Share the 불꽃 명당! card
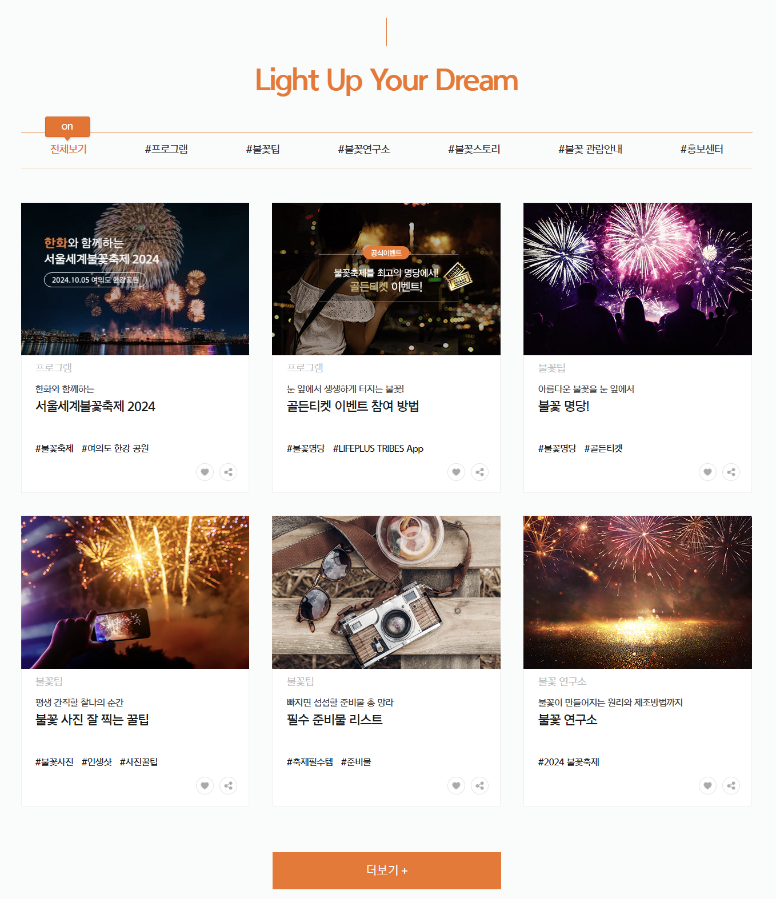This screenshot has width=776, height=899. (731, 472)
